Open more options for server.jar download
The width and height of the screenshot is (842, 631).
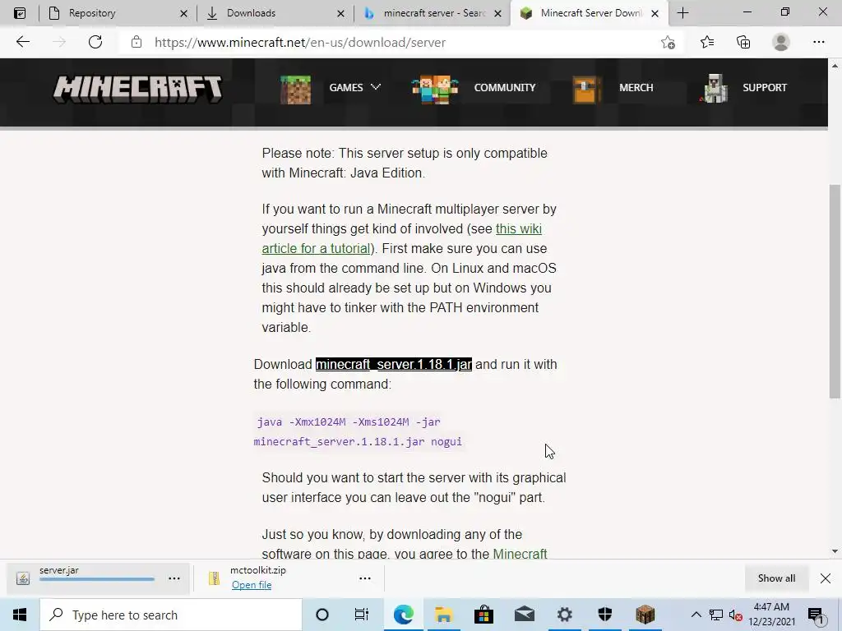(x=174, y=578)
